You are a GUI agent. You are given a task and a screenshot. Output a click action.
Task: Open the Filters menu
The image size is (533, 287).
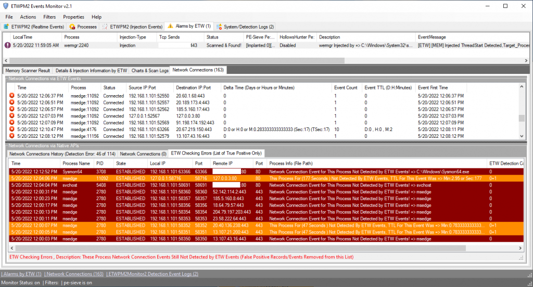coord(49,17)
